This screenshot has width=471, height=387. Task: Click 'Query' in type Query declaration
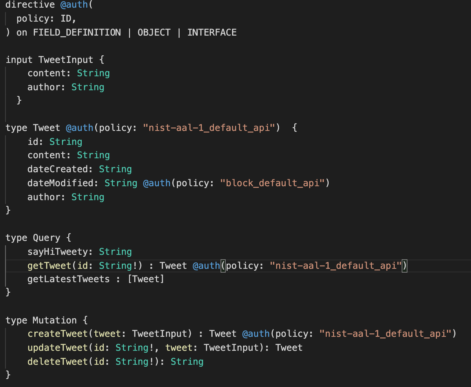pos(46,238)
